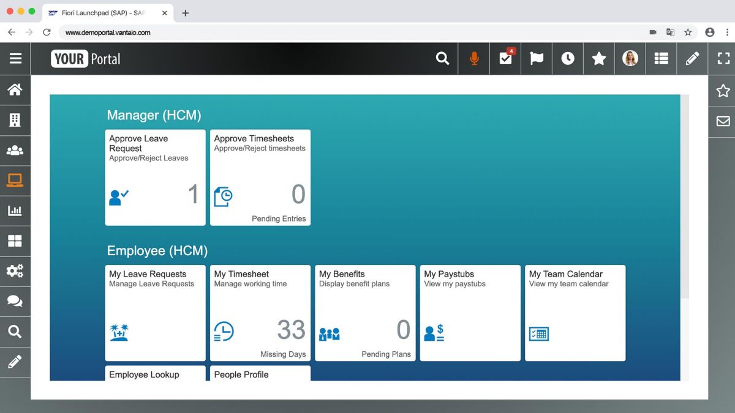Open the people group icon in sidebar
The height and width of the screenshot is (413, 735).
tap(15, 151)
